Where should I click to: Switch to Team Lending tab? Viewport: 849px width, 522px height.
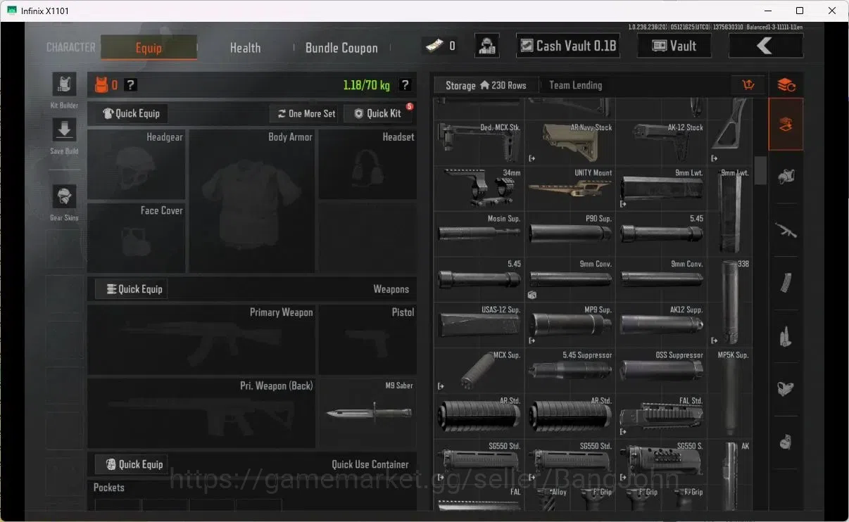[x=575, y=85]
